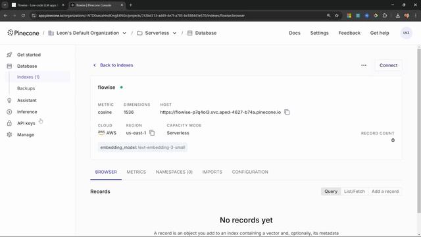Click the Inference sidebar icon
421x237 pixels.
tap(9, 112)
